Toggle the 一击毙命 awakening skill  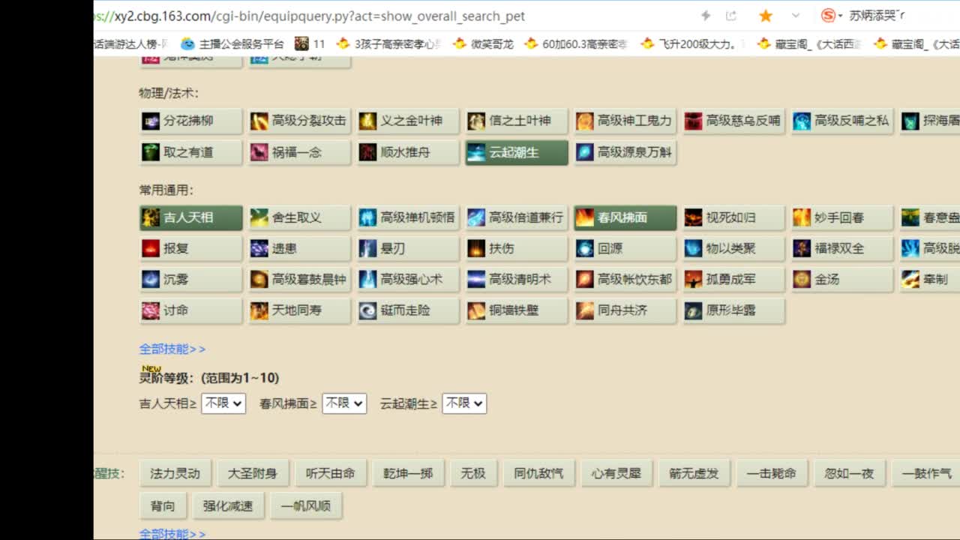pyautogui.click(x=772, y=473)
